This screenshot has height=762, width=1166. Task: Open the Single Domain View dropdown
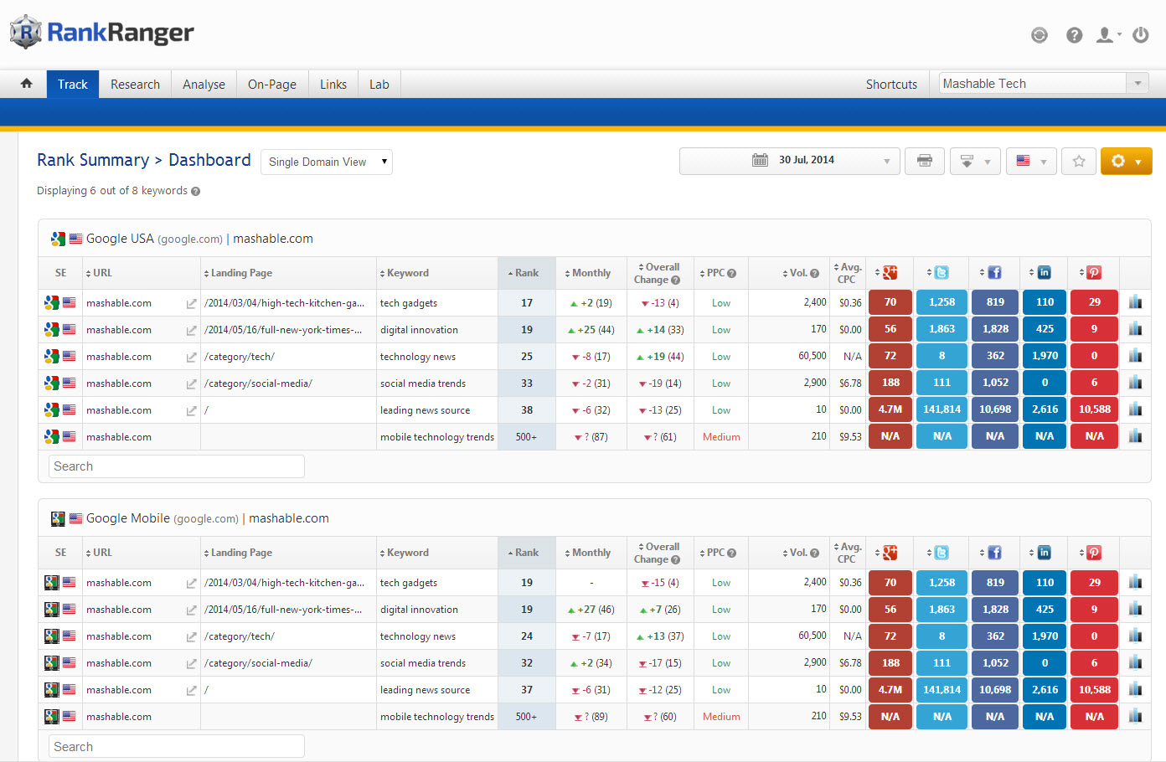tap(327, 162)
